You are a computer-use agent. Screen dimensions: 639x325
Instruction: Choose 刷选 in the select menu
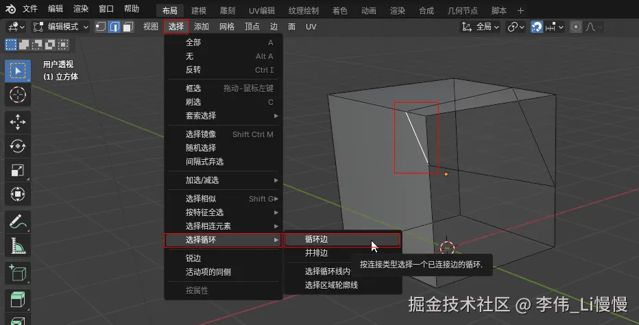tap(224, 102)
